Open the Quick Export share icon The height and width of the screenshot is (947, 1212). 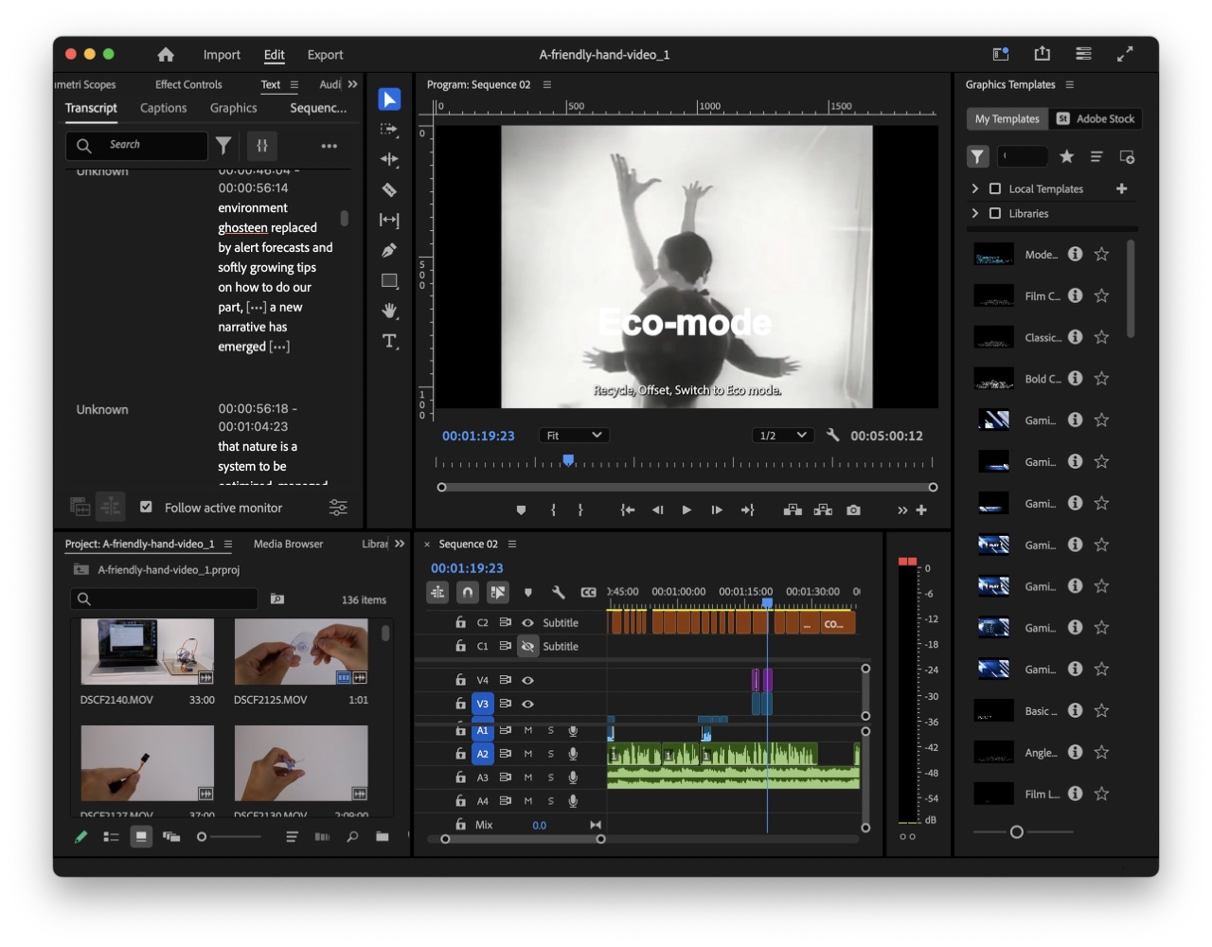point(1043,54)
